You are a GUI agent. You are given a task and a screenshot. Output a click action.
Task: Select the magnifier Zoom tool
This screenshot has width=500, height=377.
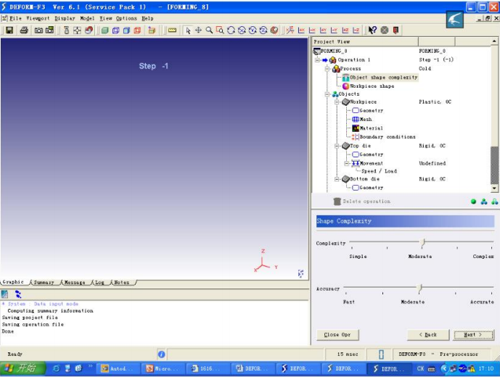coord(209,30)
